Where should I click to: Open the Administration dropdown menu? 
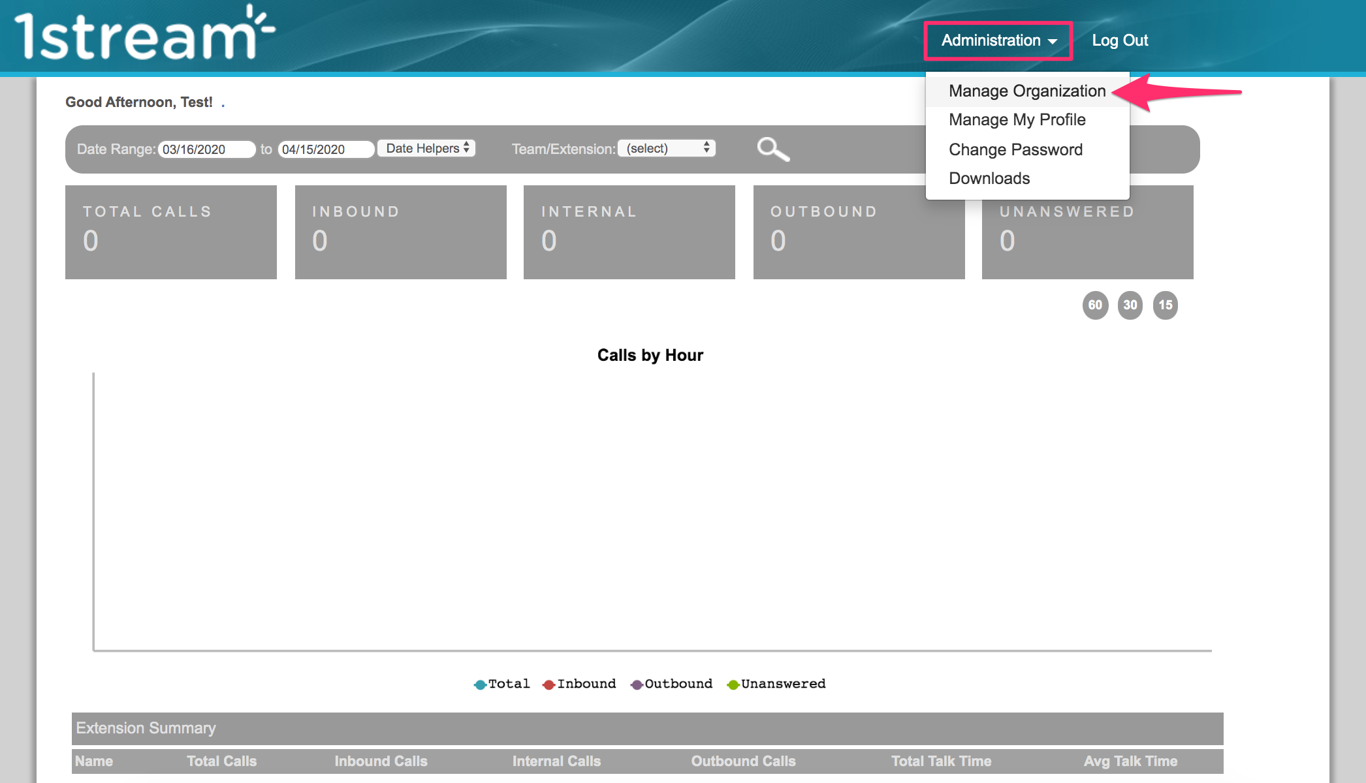point(998,40)
